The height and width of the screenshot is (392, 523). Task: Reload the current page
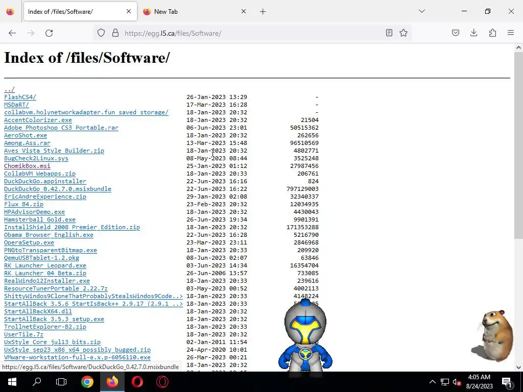[x=49, y=33]
